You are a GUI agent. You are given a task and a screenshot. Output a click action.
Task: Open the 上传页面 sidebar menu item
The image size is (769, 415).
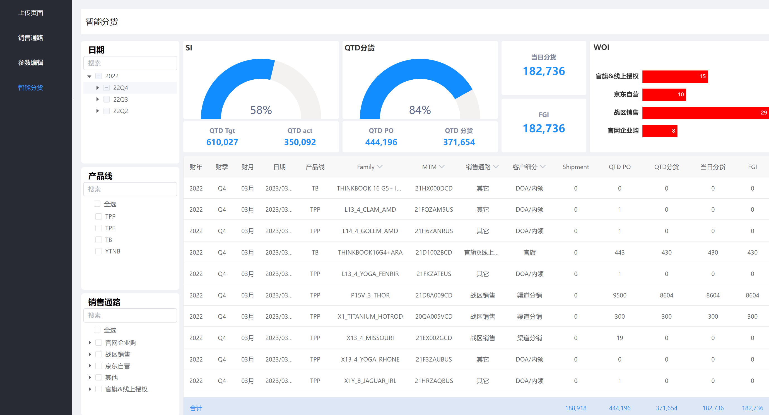[x=30, y=13]
